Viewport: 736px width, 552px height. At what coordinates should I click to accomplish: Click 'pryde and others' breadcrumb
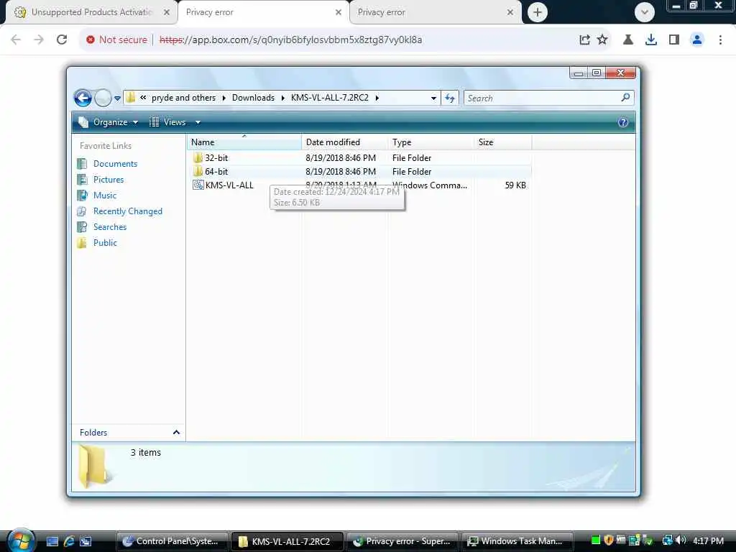click(x=183, y=98)
